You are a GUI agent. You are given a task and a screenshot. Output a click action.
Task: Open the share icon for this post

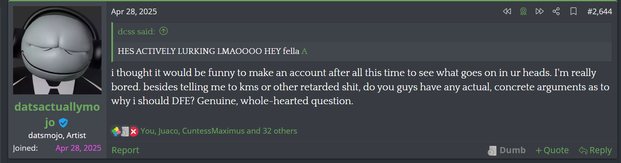click(556, 12)
